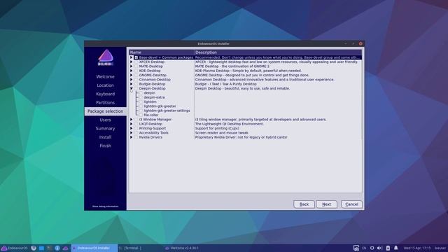Open the EndeavourOS application menu in taskbar

pyautogui.click(x=14, y=248)
